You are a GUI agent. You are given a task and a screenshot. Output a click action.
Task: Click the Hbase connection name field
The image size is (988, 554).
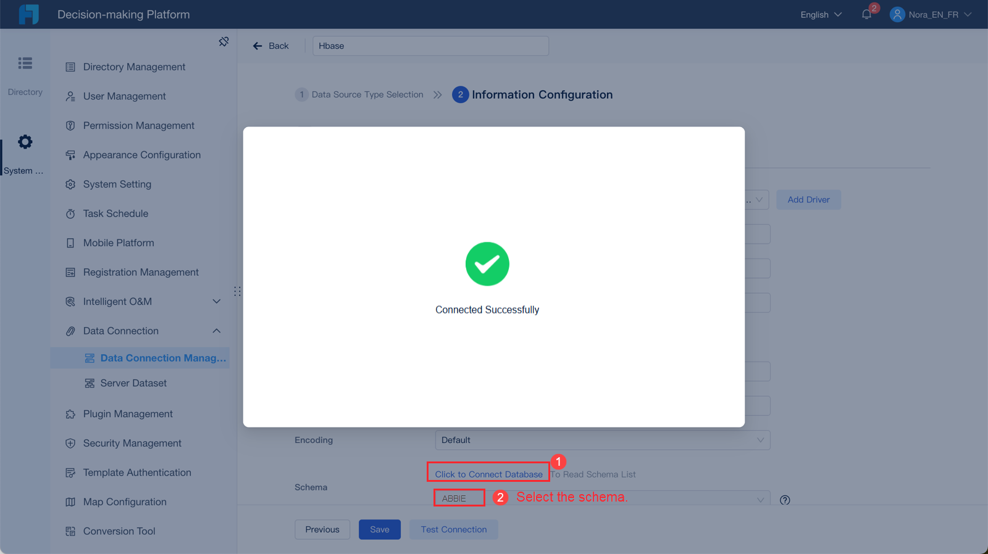point(430,46)
